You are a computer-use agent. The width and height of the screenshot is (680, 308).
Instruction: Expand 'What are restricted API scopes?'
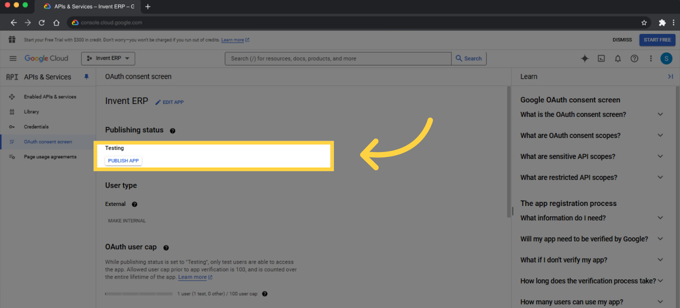point(592,177)
